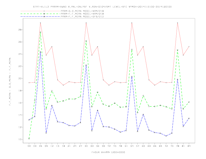
Task: Click the x-axis tick label 84
Action: pyautogui.click(x=189, y=146)
